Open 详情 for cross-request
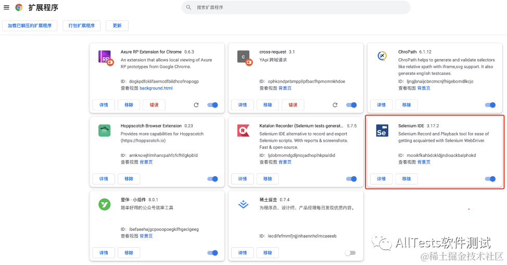Image resolution: width=507 pixels, height=265 pixels. pos(242,105)
